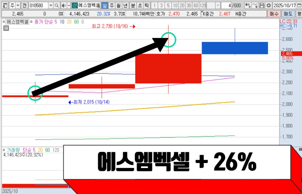Click the leftmost panel layout icon

pyautogui.click(x=5, y=6)
